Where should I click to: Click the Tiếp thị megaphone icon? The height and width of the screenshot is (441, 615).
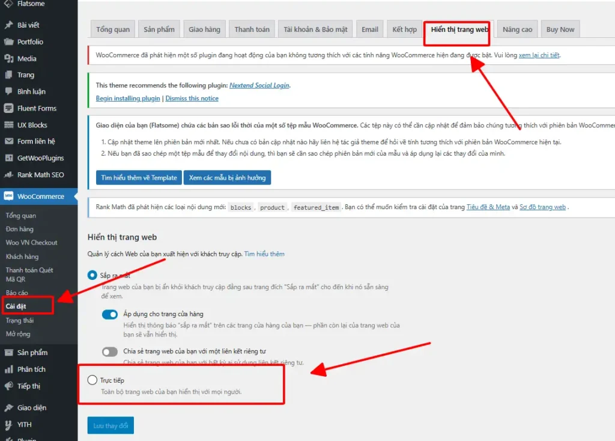8,386
